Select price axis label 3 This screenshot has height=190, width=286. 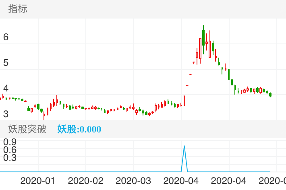click(x=6, y=114)
